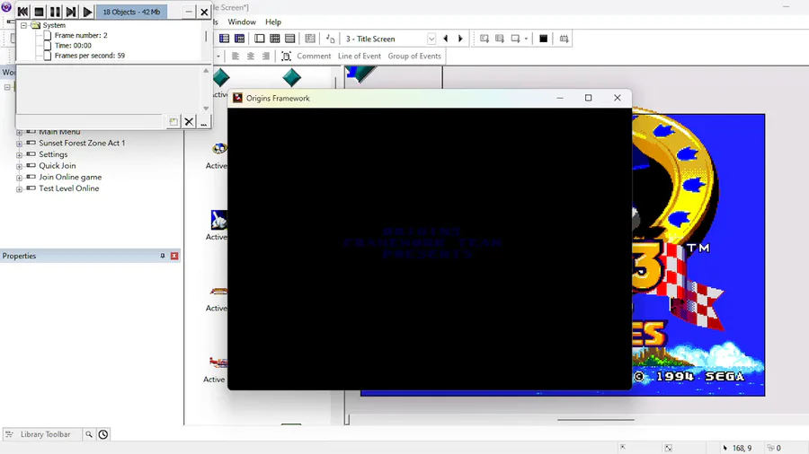Select teal diamond object behind Origins window

(291, 77)
